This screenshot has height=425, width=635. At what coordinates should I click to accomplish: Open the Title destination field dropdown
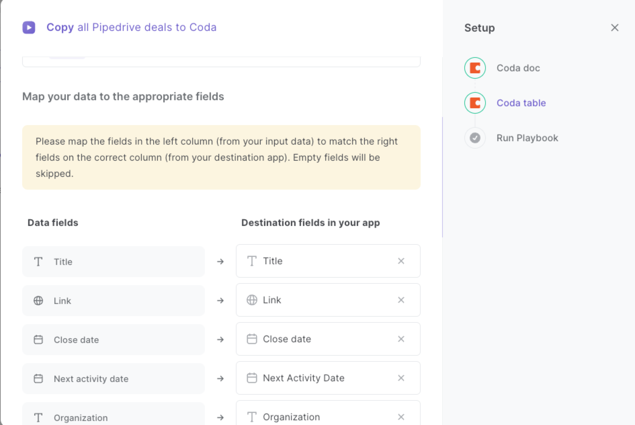[328, 261]
